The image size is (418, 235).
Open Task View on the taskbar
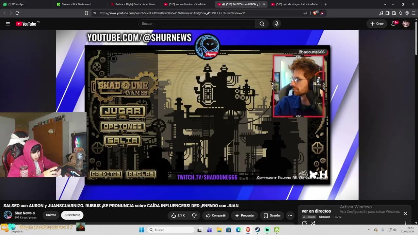(200, 230)
